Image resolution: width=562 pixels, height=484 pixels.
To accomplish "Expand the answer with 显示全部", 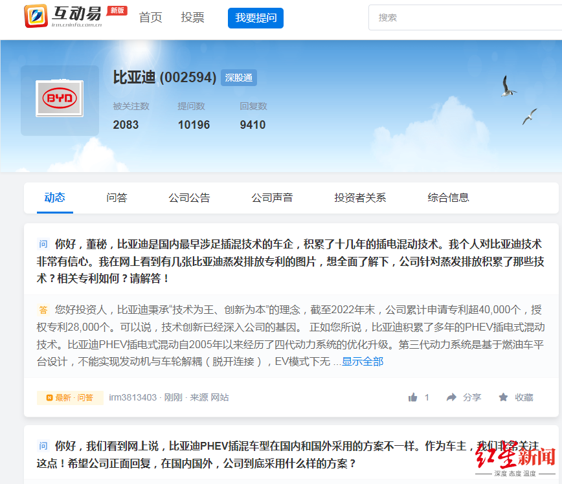I will (x=363, y=362).
